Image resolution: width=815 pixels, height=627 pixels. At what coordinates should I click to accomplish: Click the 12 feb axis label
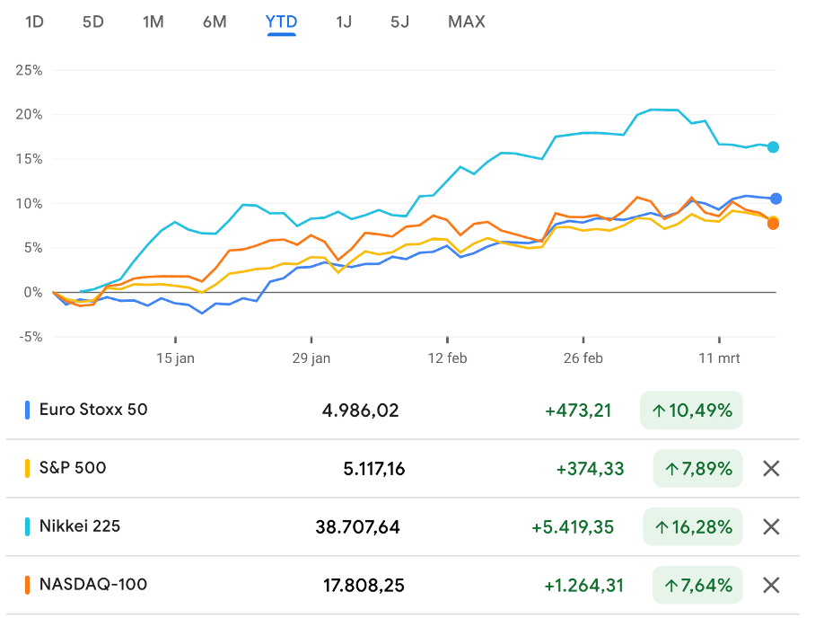click(448, 358)
